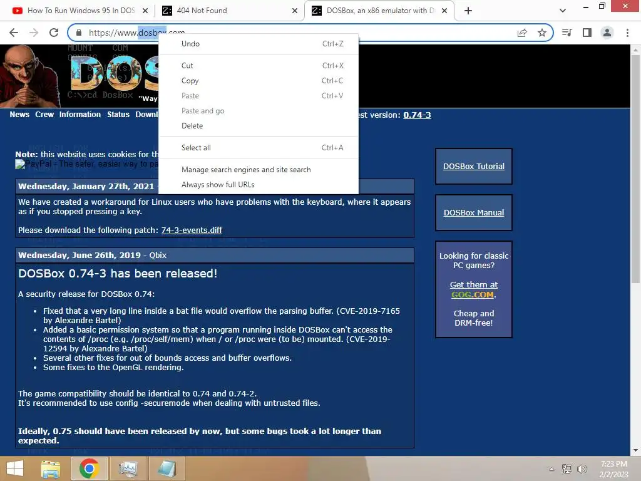The width and height of the screenshot is (641, 481).
Task: Bookmark this page with the star icon
Action: click(542, 33)
